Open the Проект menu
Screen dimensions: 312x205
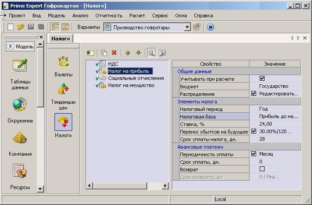pyautogui.click(x=17, y=16)
